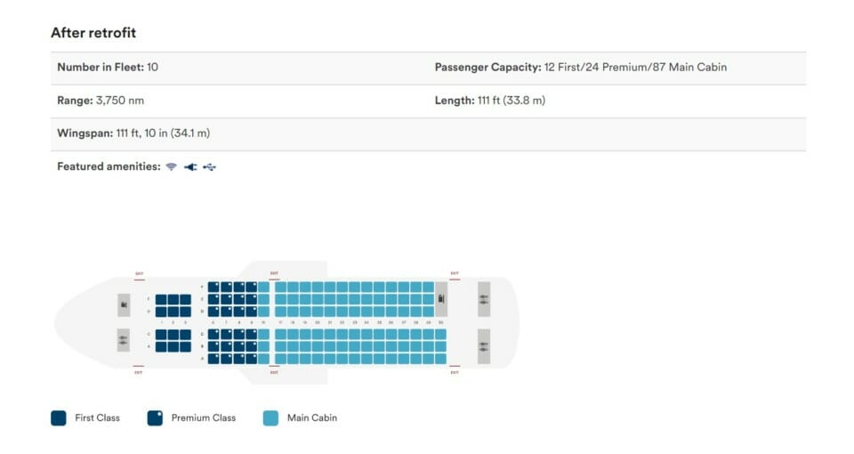Click the power outlet amenity icon
854x454 pixels.
[190, 166]
